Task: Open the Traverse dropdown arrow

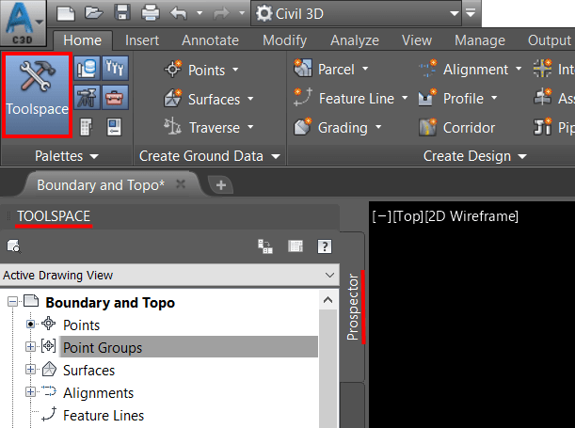Action: tap(250, 127)
